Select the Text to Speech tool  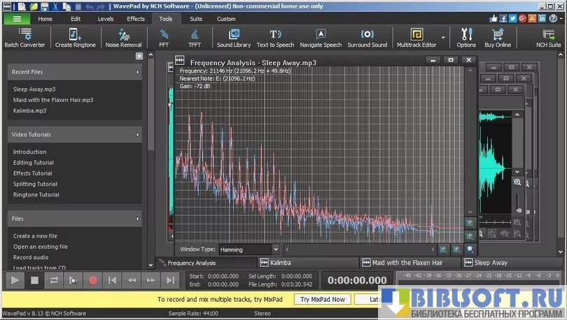275,38
